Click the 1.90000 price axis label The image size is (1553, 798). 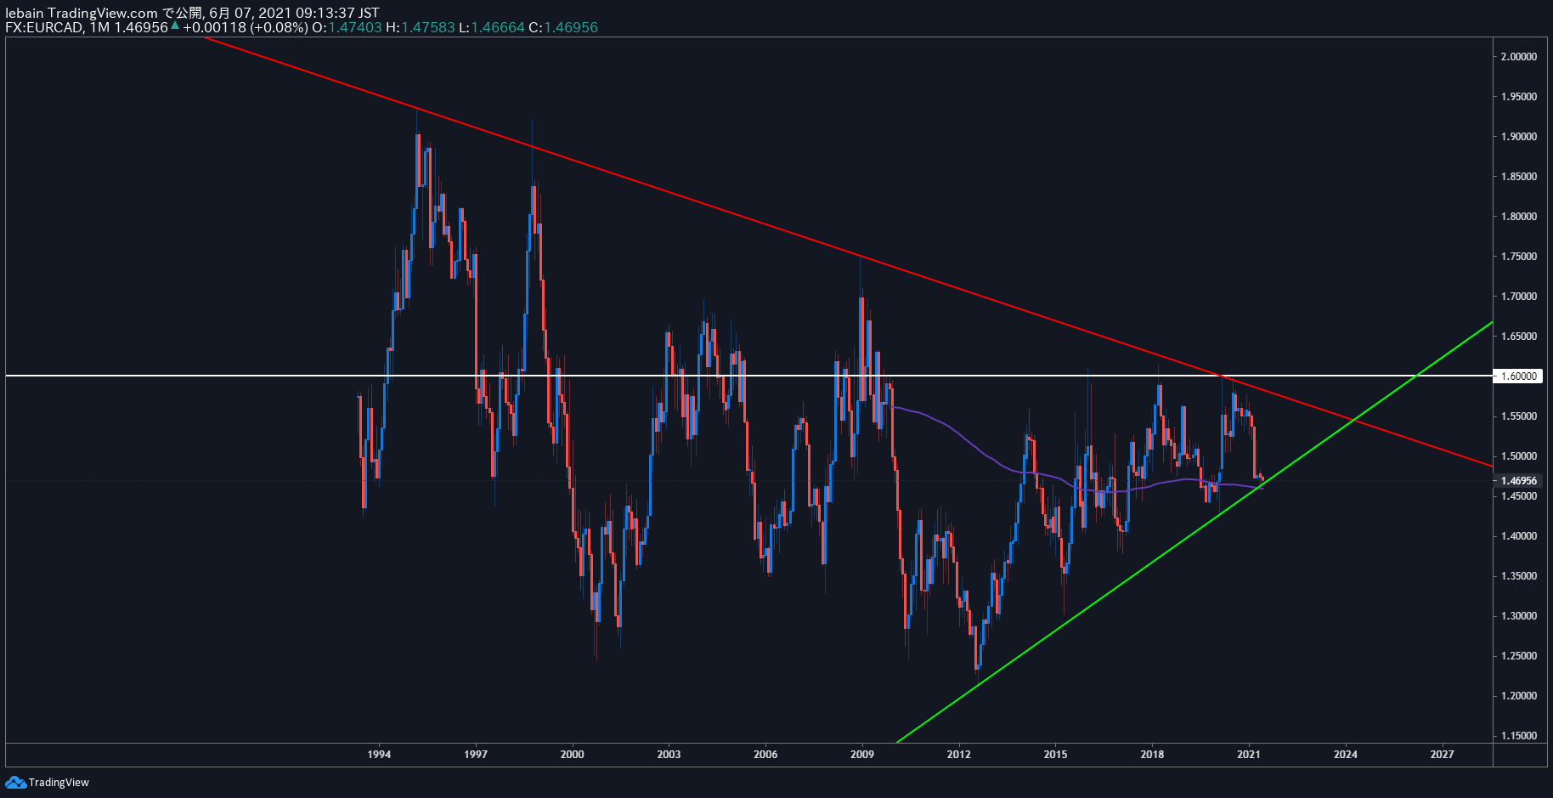1519,137
